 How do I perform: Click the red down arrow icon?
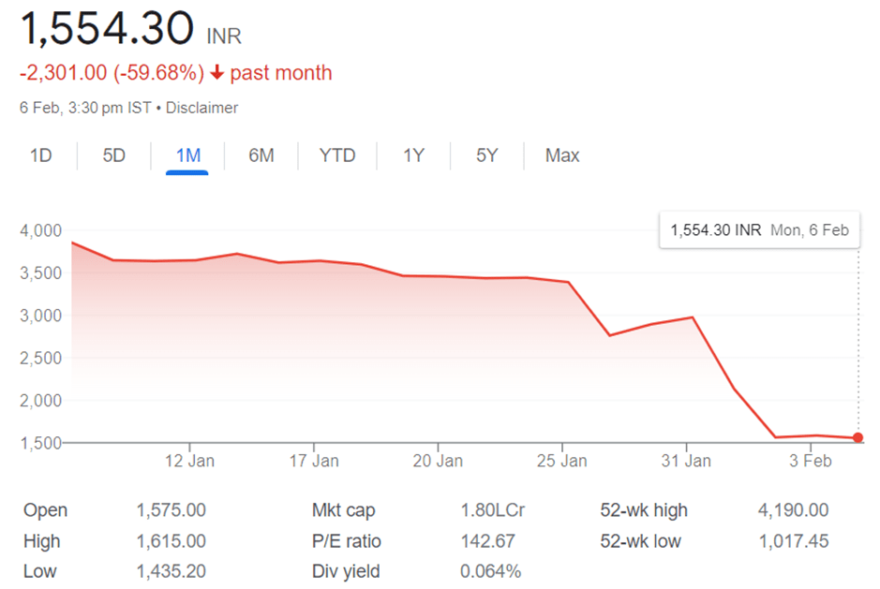[x=217, y=73]
